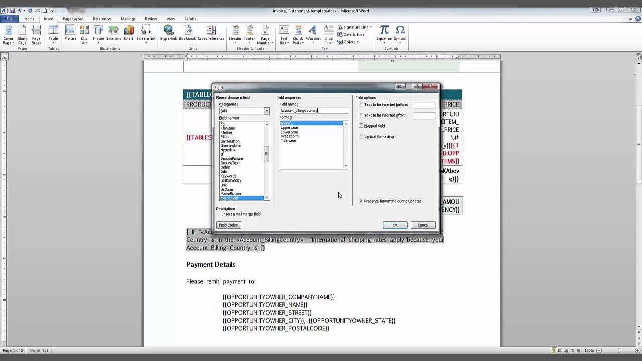The width and height of the screenshot is (642, 361).
Task: Switch to the Page Layout tab
Action: [73, 19]
